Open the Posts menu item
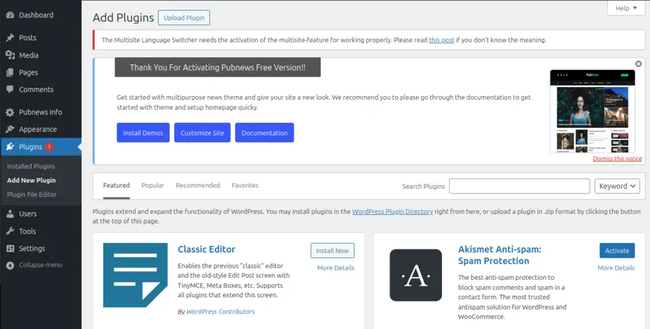650x329 pixels. [40, 38]
